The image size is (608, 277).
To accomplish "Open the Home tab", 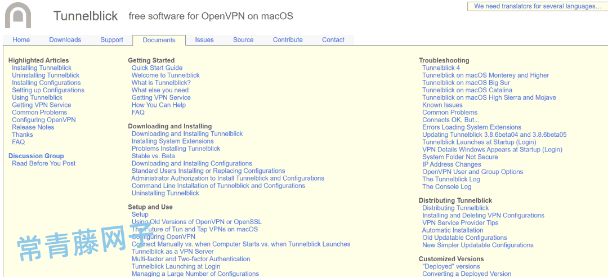I will coord(21,40).
